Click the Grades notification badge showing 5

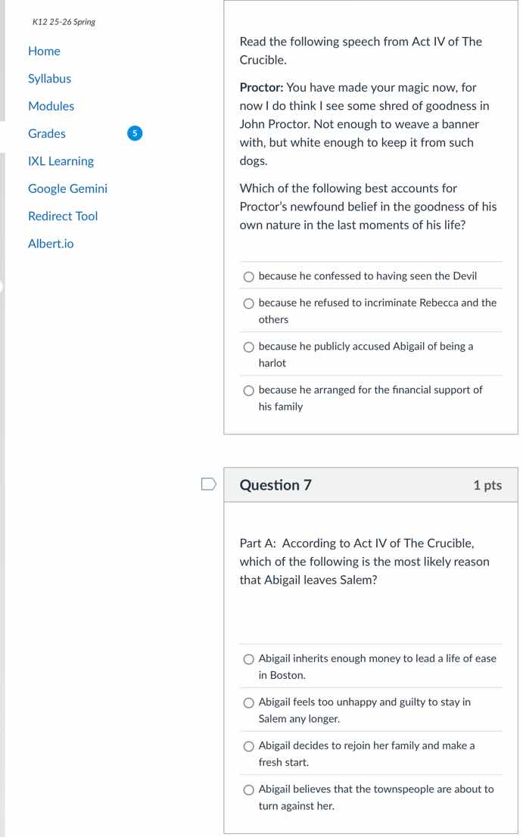pos(134,134)
